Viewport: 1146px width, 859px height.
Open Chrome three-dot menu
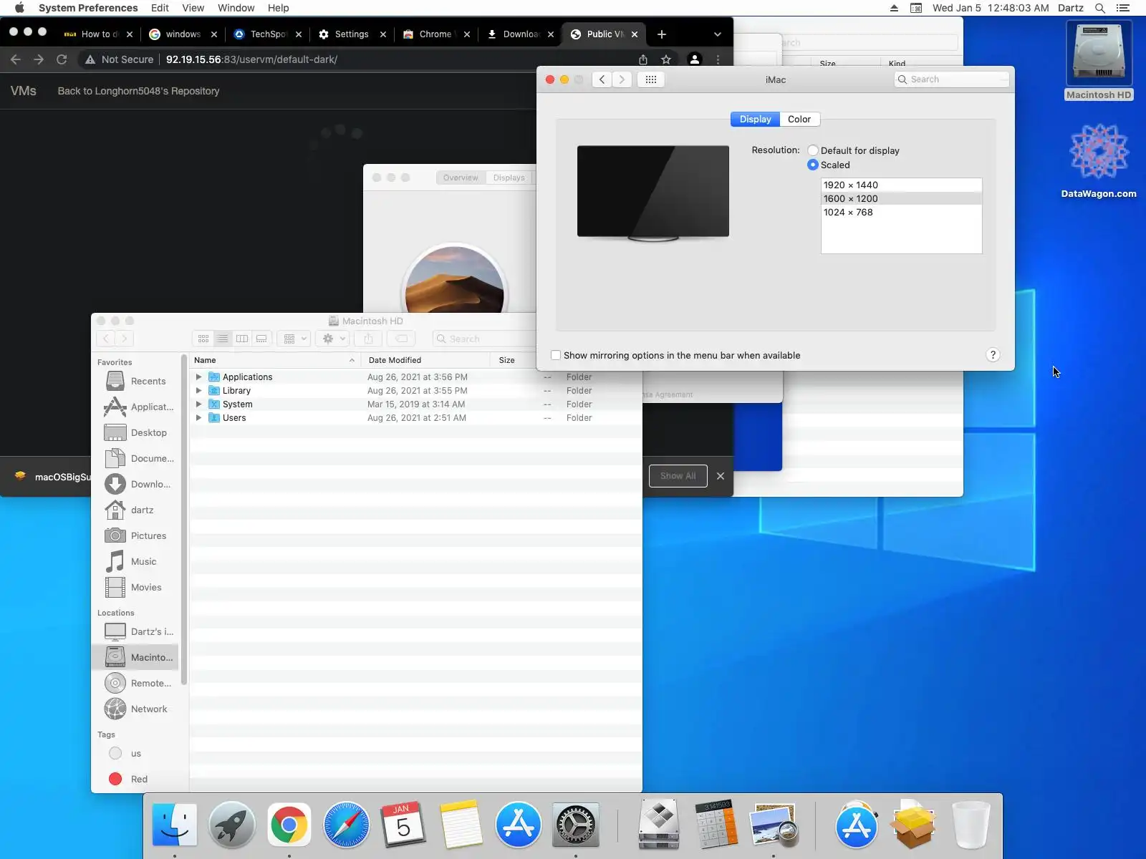pos(718,59)
